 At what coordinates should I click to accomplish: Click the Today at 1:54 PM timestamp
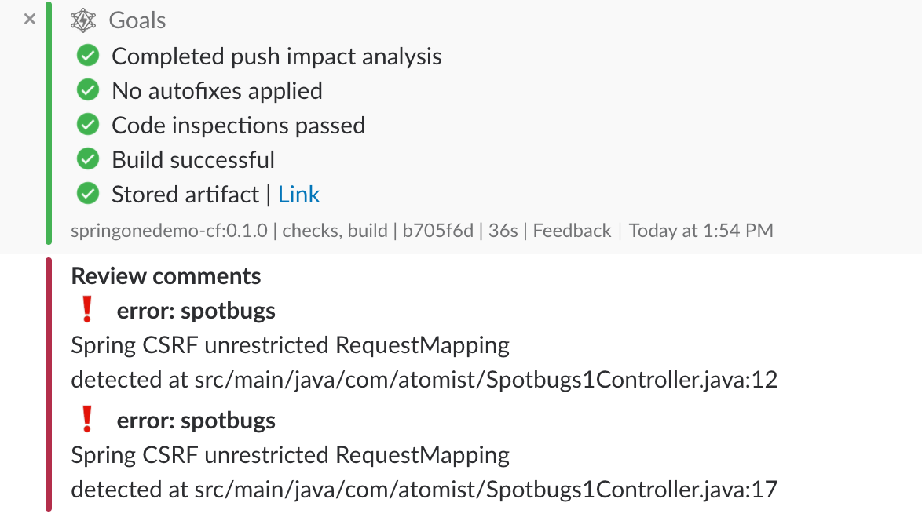tap(701, 230)
